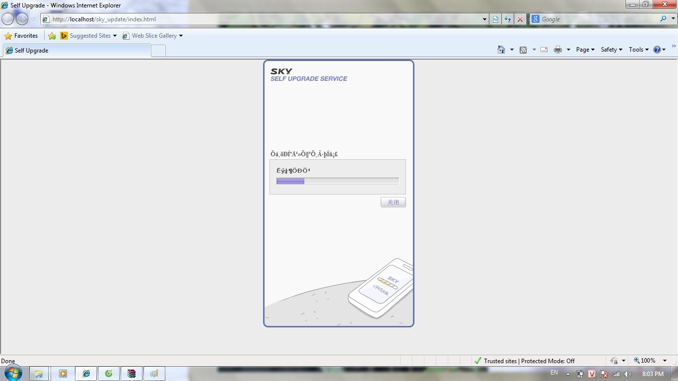The width and height of the screenshot is (678, 381).
Task: Open the Favorites center
Action: [x=21, y=36]
